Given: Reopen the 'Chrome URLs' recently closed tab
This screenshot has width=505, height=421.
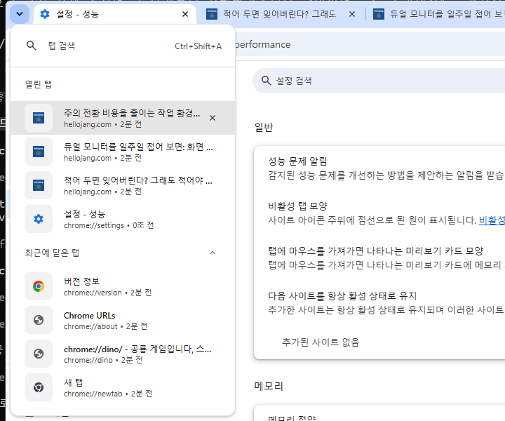Looking at the screenshot, I should (123, 320).
